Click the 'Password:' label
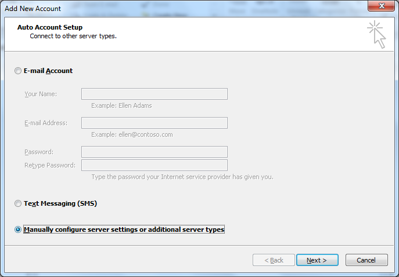Viewport: 399px width, 277px height. [39, 152]
